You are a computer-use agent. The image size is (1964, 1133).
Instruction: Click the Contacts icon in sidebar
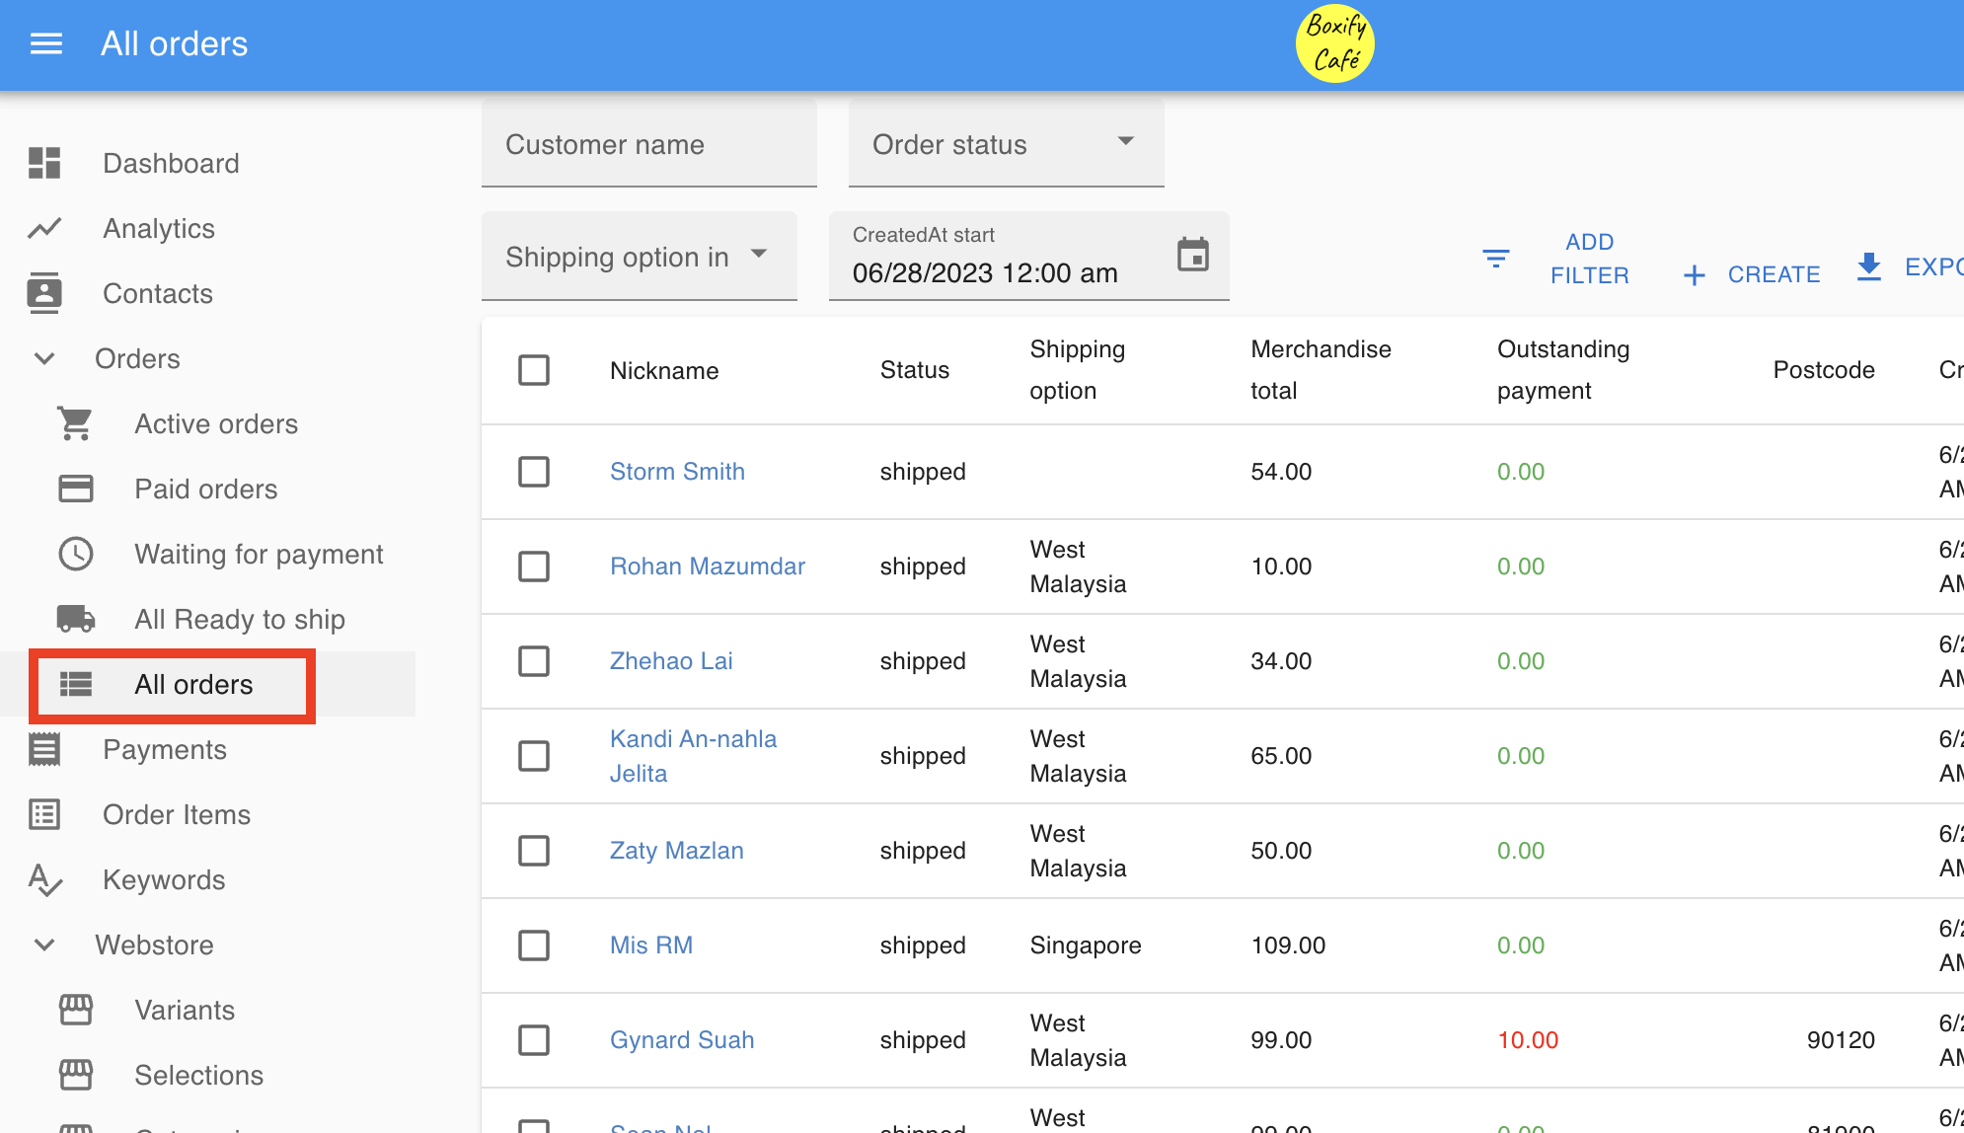point(44,293)
